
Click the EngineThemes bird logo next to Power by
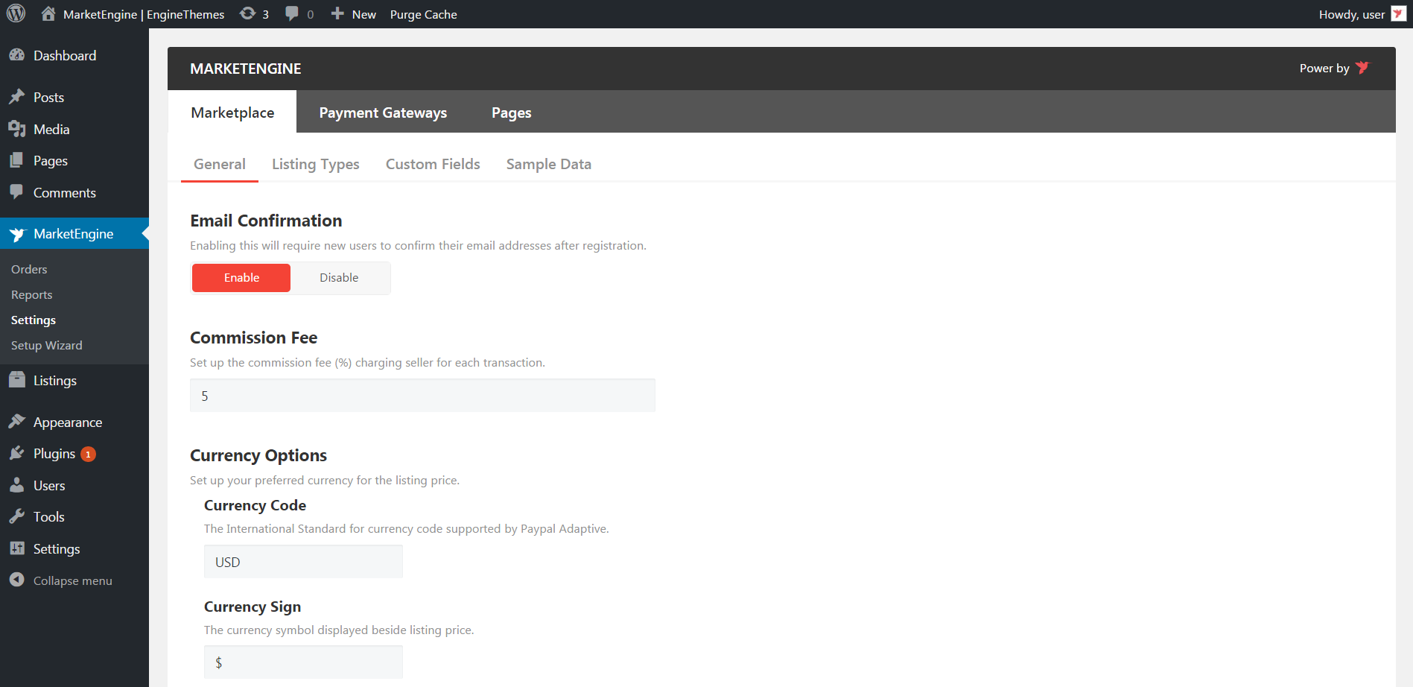point(1362,68)
